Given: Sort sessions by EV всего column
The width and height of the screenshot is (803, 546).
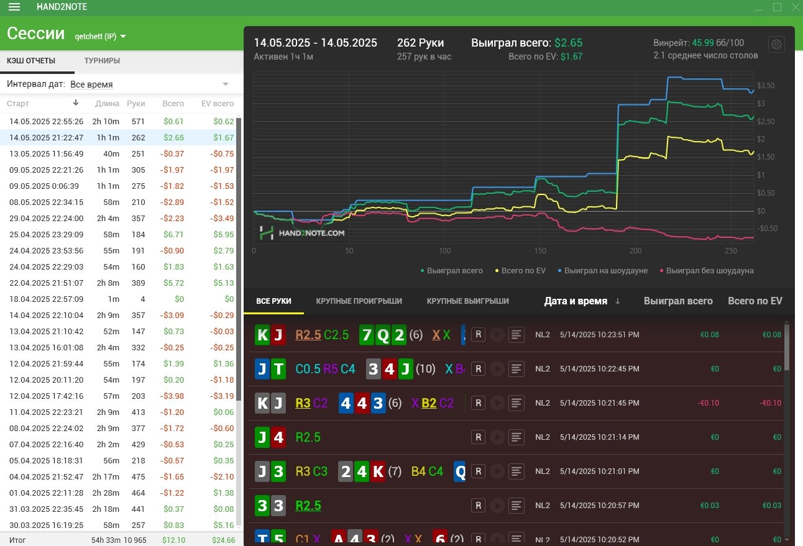Looking at the screenshot, I should click(x=218, y=104).
